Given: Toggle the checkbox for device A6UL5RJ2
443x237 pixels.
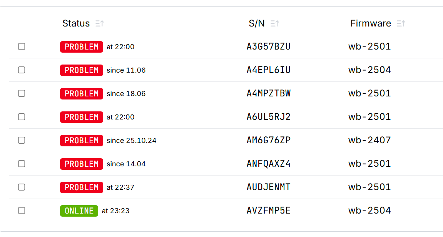Looking at the screenshot, I should click(x=22, y=117).
